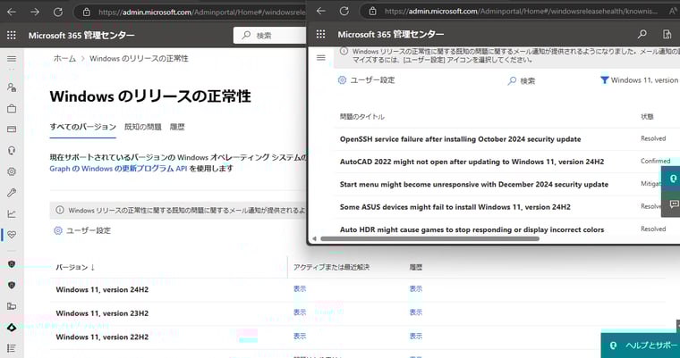Click the right window address bar
This screenshot has width=680, height=358.
(518, 12)
